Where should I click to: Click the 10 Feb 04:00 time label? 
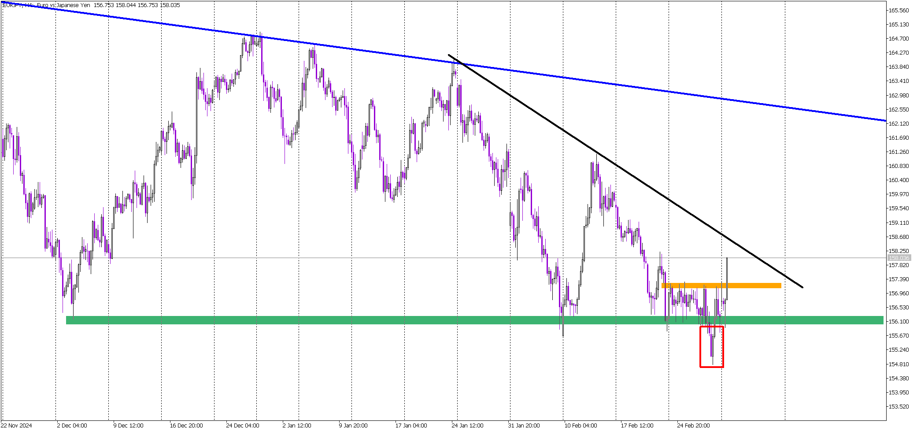(x=581, y=425)
